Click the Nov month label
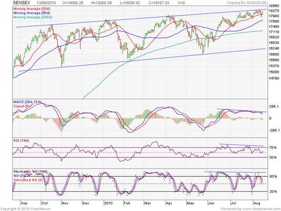 pos(65,203)
